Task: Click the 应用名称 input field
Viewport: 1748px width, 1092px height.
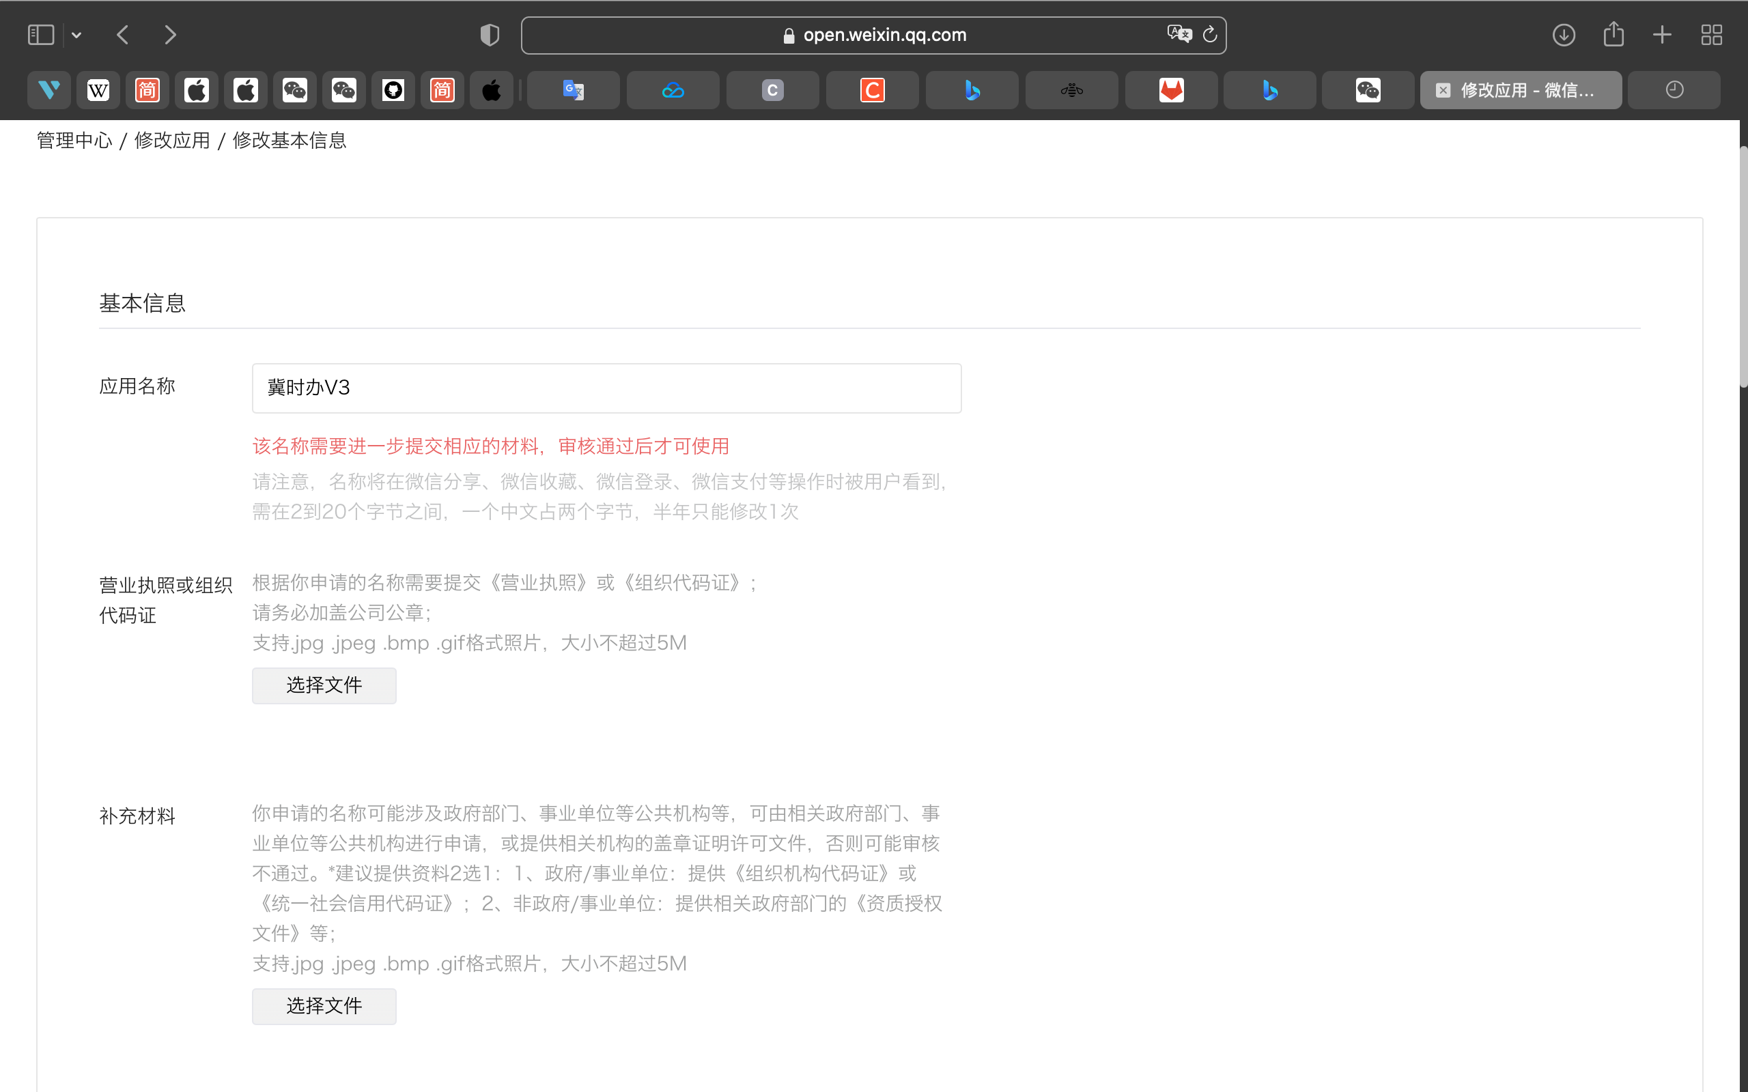Action: [606, 388]
